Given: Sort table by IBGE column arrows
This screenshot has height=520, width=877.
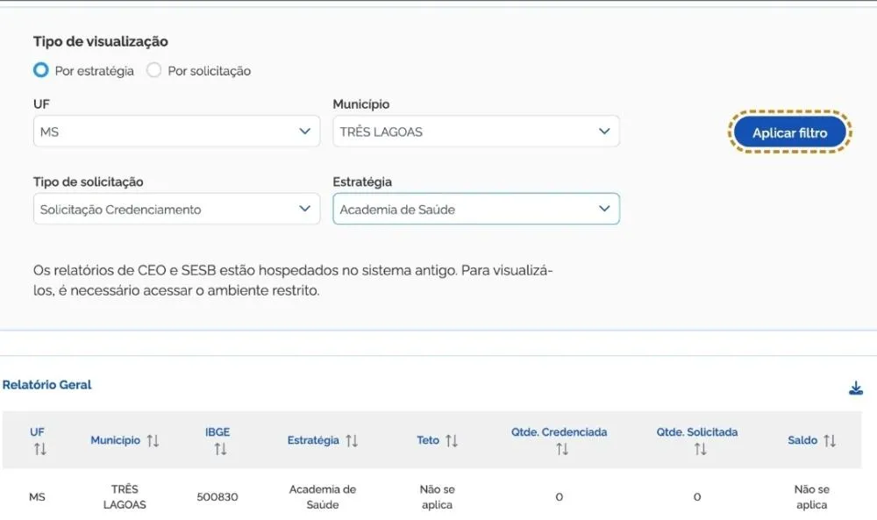Looking at the screenshot, I should (x=220, y=449).
